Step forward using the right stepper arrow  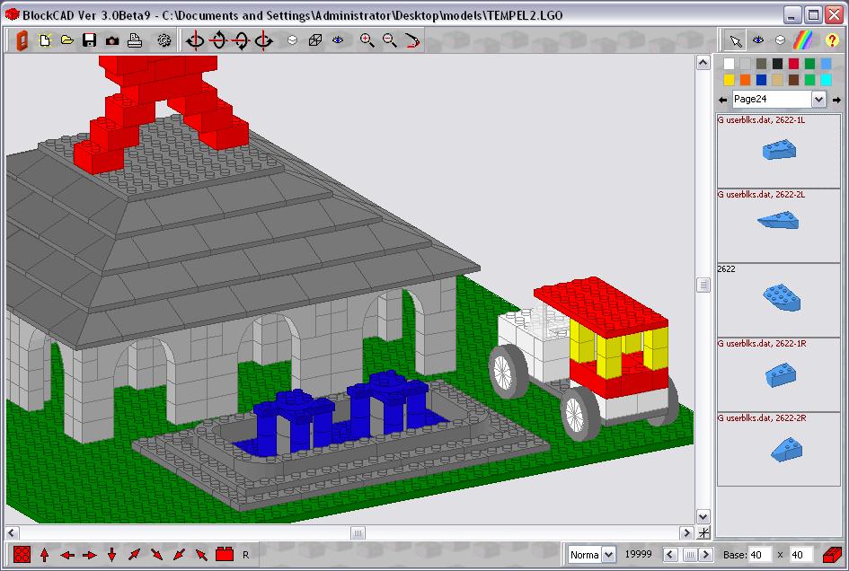point(705,555)
